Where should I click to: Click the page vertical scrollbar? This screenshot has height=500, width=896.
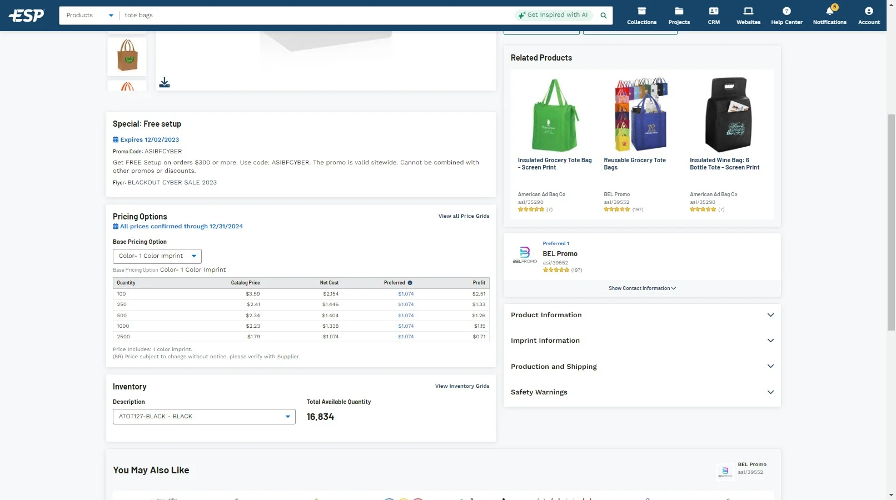pos(891,222)
